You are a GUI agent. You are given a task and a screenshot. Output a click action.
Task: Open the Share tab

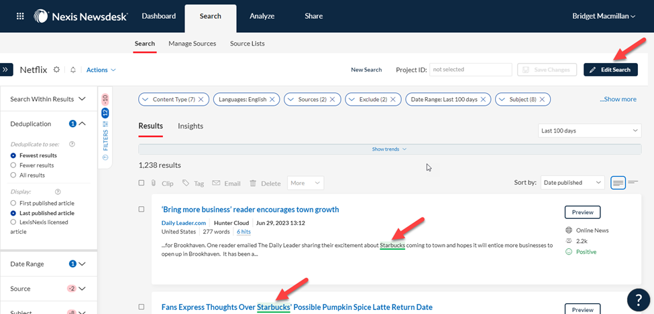314,16
